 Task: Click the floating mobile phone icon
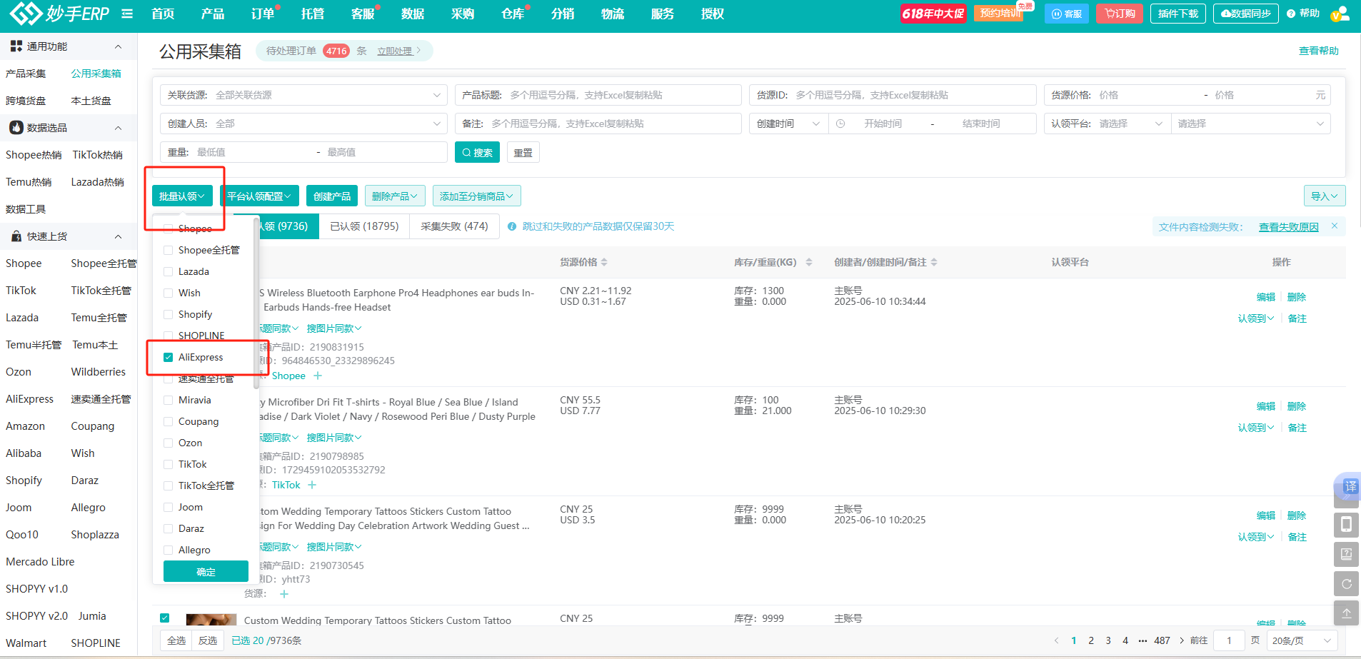coord(1346,525)
